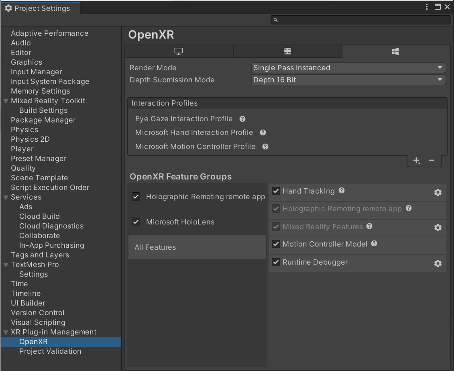454x371 pixels.
Task: Click help icon next to Motion Controller Model
Action: click(374, 243)
